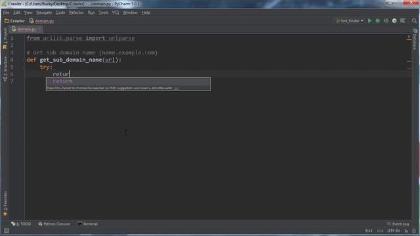This screenshot has height=236, width=420.
Task: Open the Help menu
Action: pyautogui.click(x=146, y=12)
